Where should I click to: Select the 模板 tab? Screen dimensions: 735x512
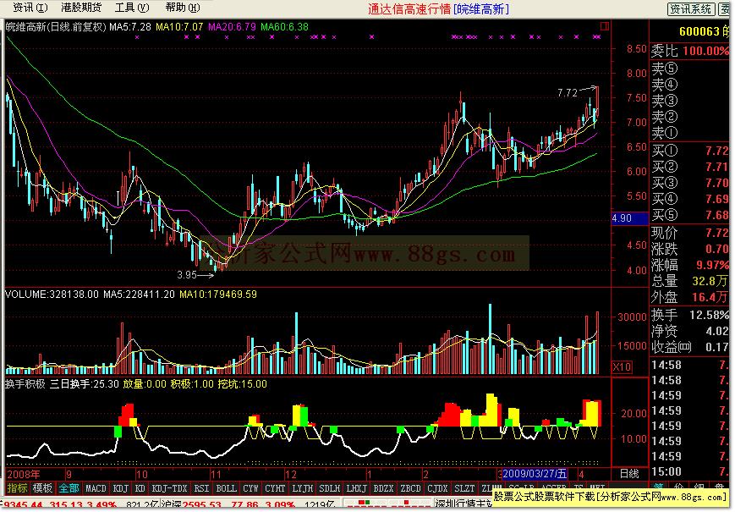tap(42, 488)
